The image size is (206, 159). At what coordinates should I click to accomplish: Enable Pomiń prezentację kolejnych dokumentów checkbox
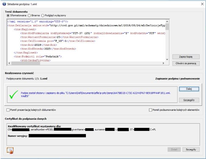8,110
